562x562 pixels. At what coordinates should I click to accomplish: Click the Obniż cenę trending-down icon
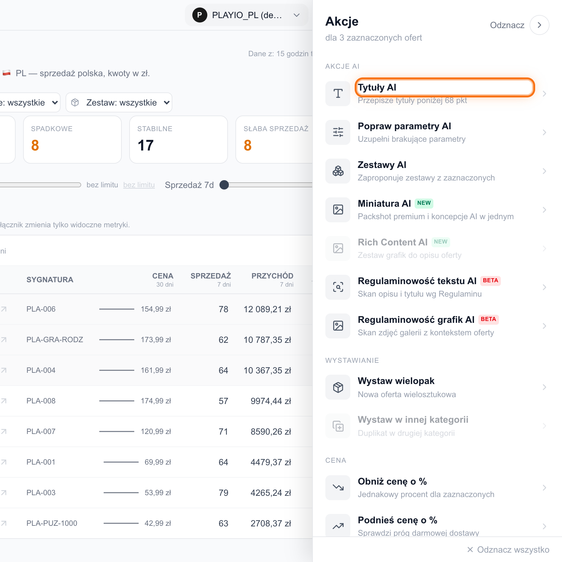point(338,488)
